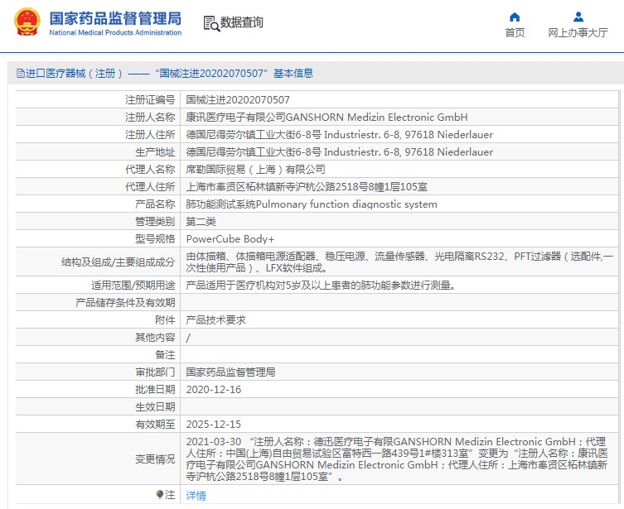The width and height of the screenshot is (624, 509).
Task: Click the 上海市奉贤区柘林镇 agent address value
Action: coord(307,187)
